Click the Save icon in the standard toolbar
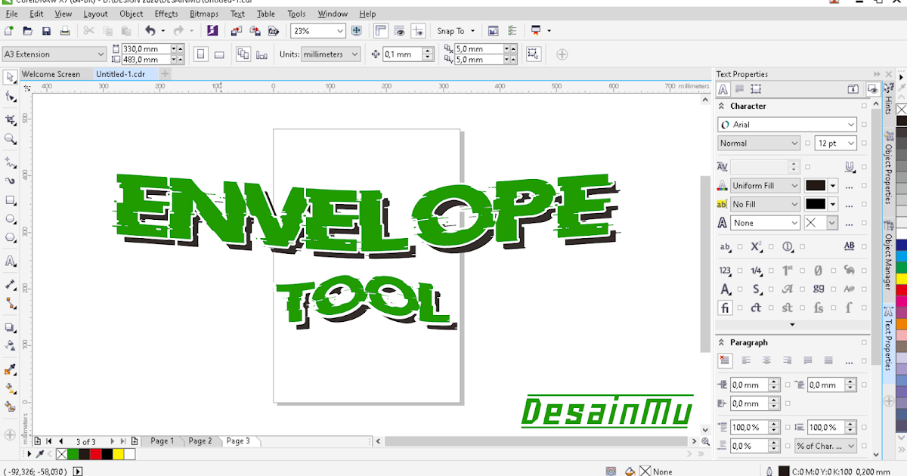 tap(46, 30)
